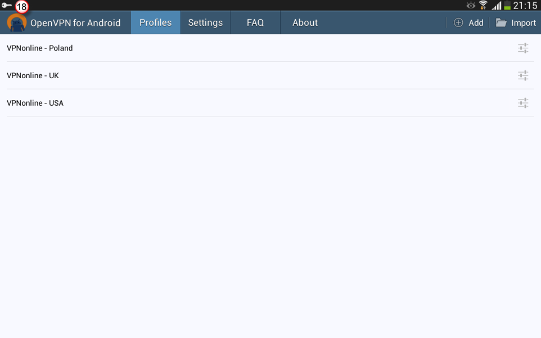Tap the plus icon to add profile
This screenshot has height=338, width=541.
point(458,22)
